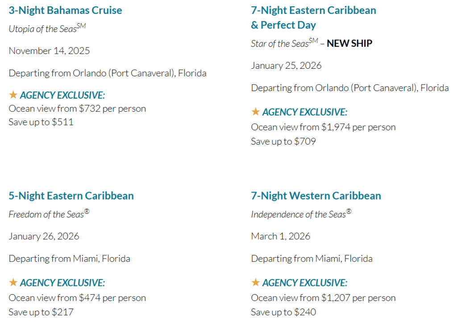
Task: Open the 7-Night Eastern Caribbean & Perfect Day link
Action: 313,18
